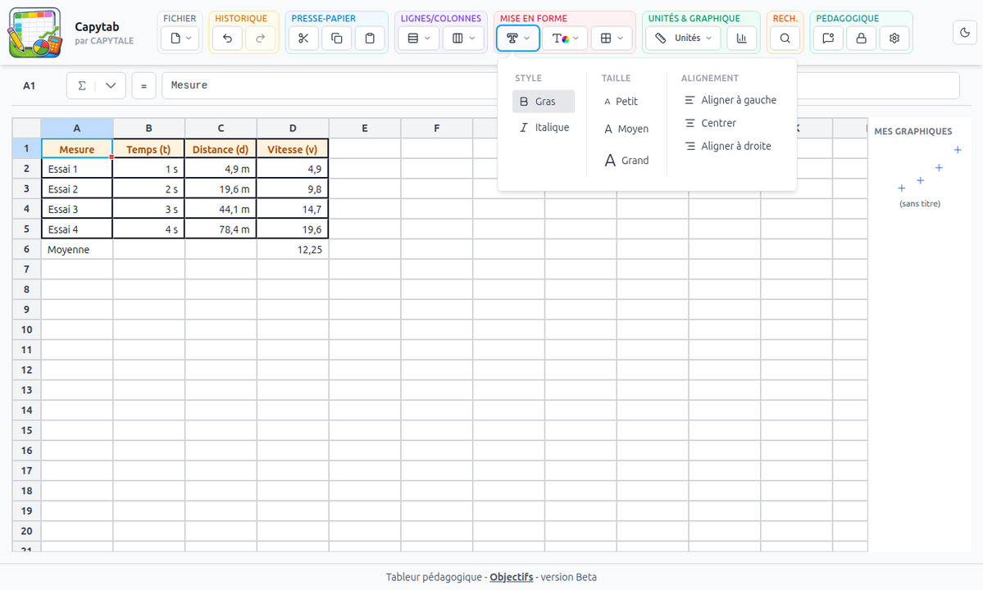The height and width of the screenshot is (590, 983).
Task: Choose Aligner à droite
Action: [728, 146]
